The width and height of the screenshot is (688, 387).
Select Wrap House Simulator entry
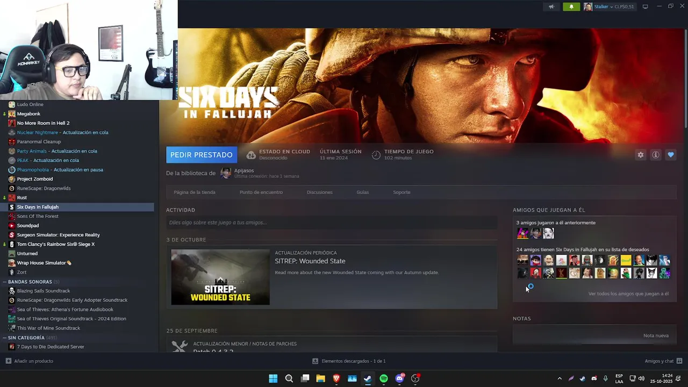coord(44,263)
